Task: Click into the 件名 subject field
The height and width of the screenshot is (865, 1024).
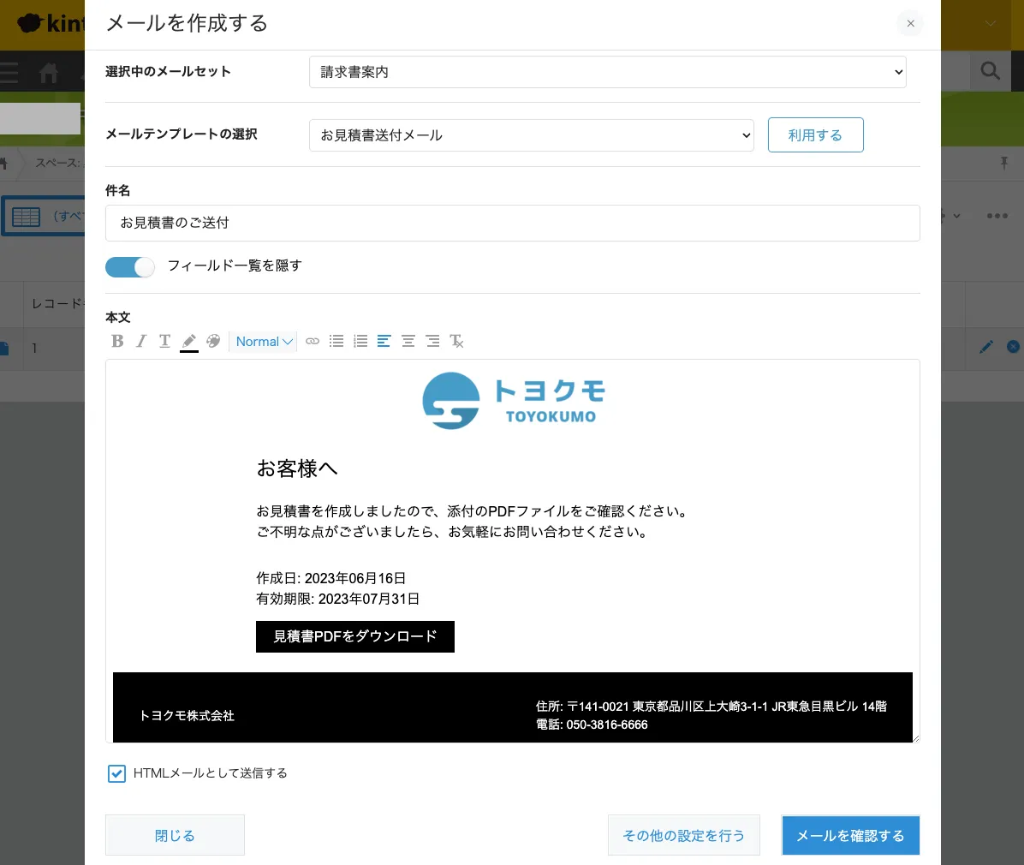Action: [512, 223]
